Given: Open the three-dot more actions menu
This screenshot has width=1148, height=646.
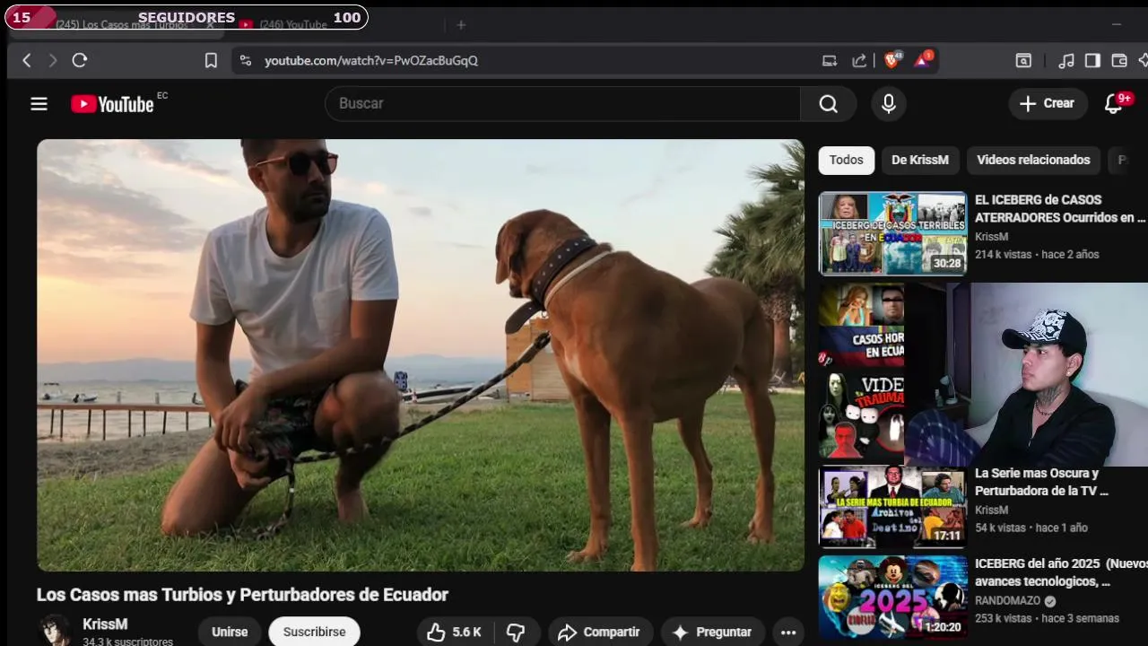Looking at the screenshot, I should tap(788, 633).
